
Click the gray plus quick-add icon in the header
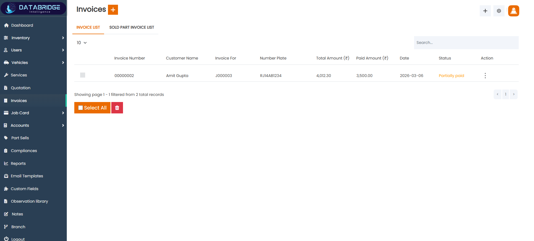coord(485,11)
